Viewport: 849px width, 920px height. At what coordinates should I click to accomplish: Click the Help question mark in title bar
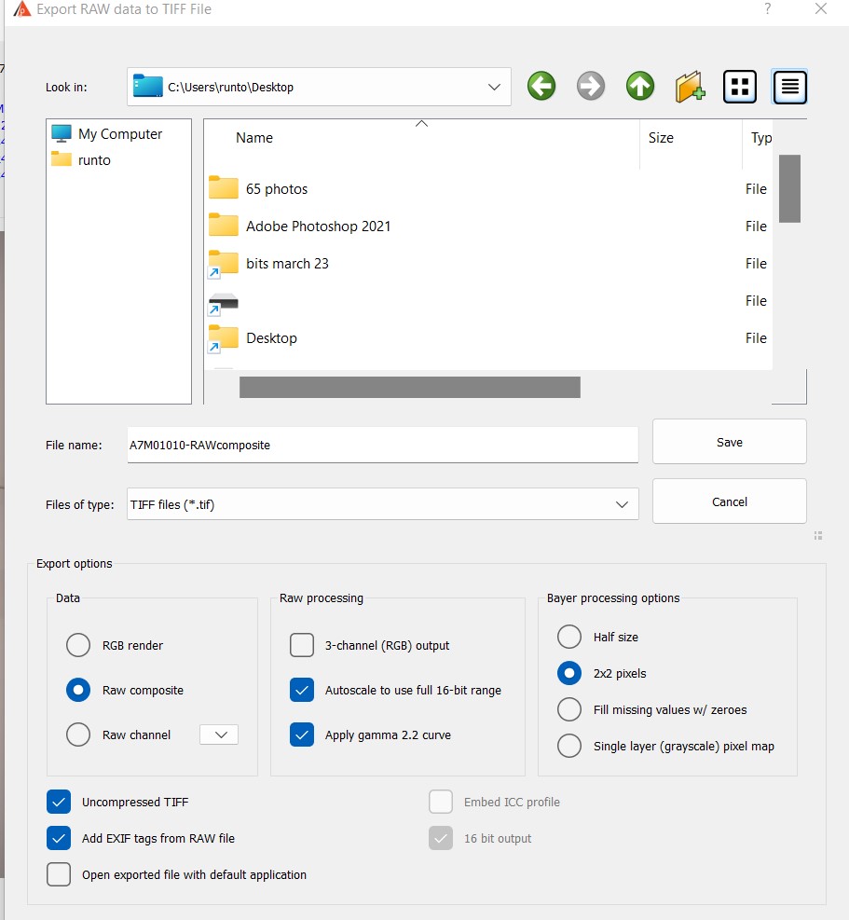click(x=767, y=9)
